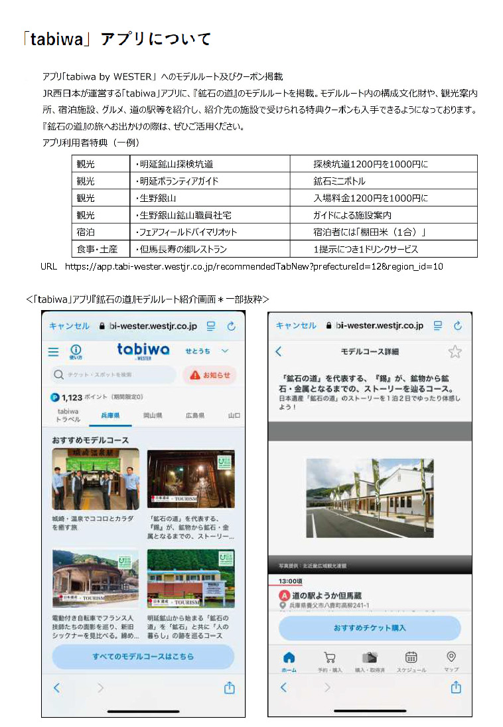Select 生野銀山鉱山職員社宅 table cell

(x=210, y=215)
